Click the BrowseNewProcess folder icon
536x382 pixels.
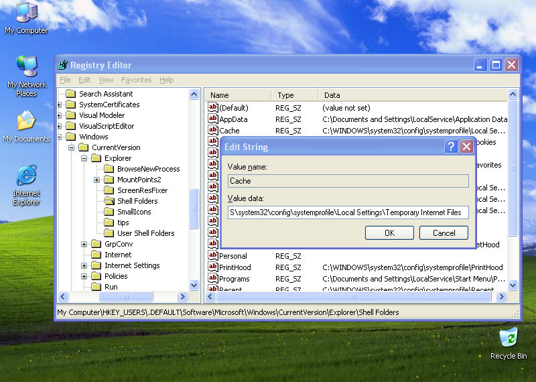tap(109, 169)
